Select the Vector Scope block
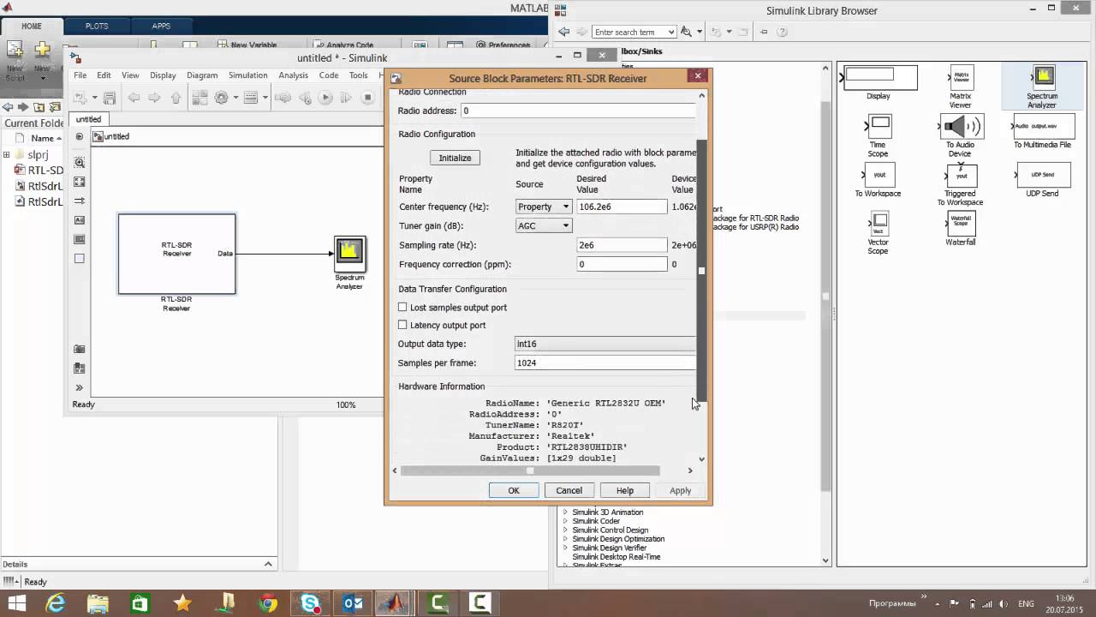1096x617 pixels. 879,225
